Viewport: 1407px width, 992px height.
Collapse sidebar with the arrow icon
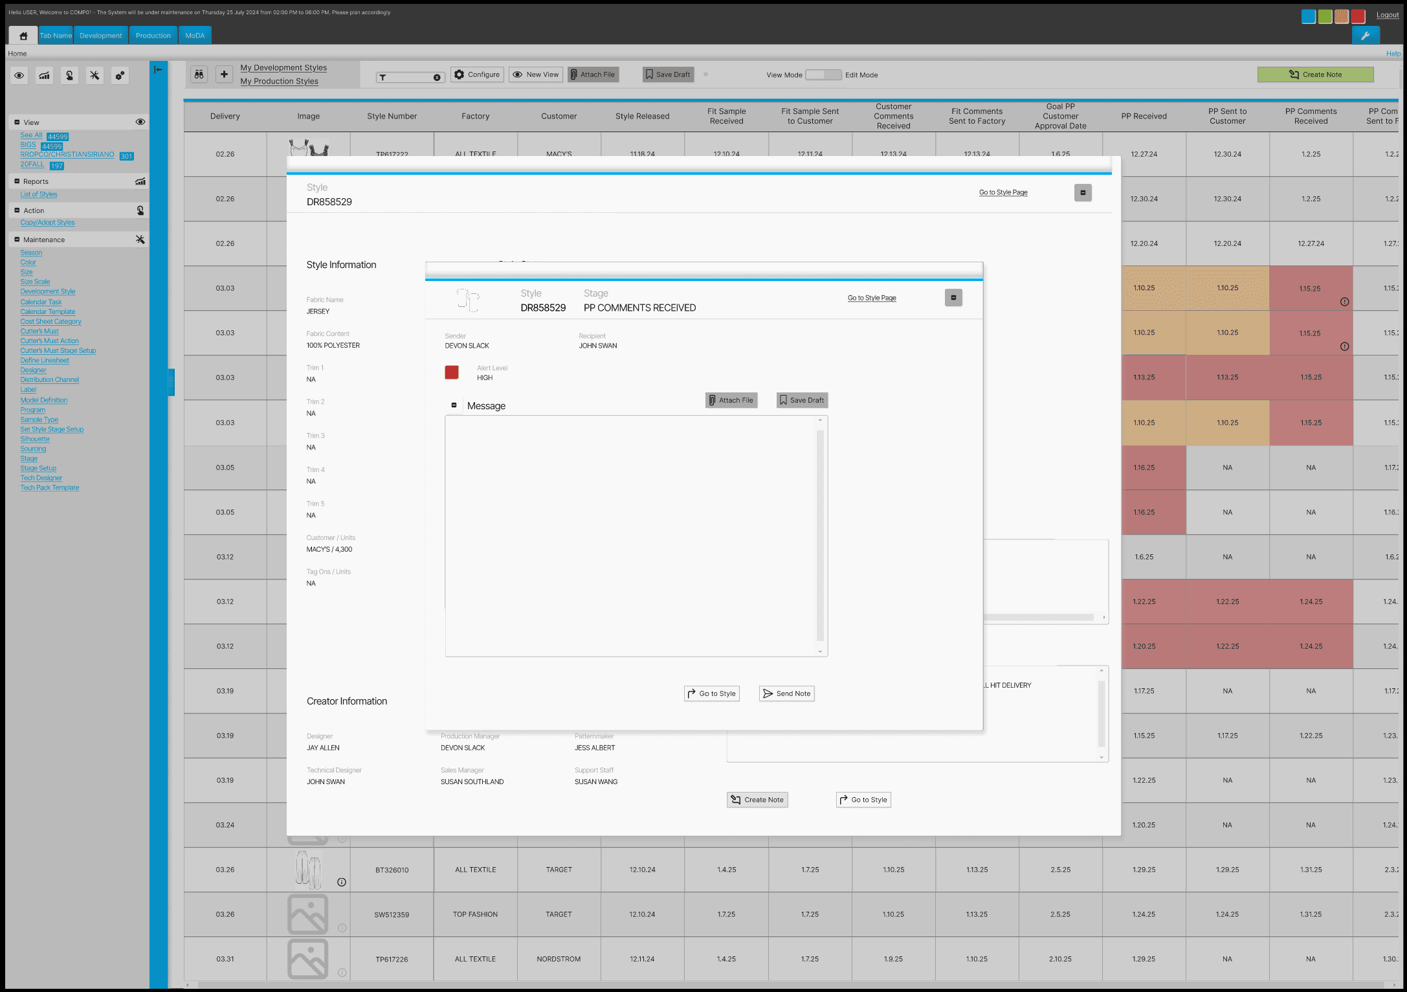(x=158, y=70)
